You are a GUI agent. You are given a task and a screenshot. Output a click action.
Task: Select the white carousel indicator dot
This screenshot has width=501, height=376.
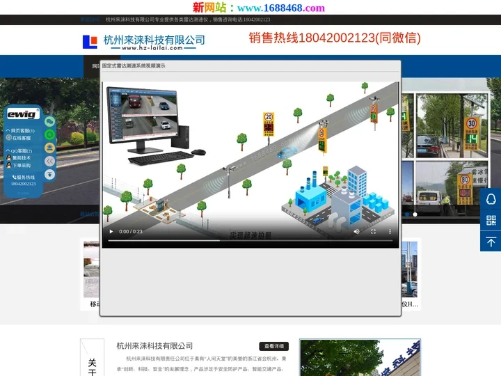pyautogui.click(x=415, y=214)
